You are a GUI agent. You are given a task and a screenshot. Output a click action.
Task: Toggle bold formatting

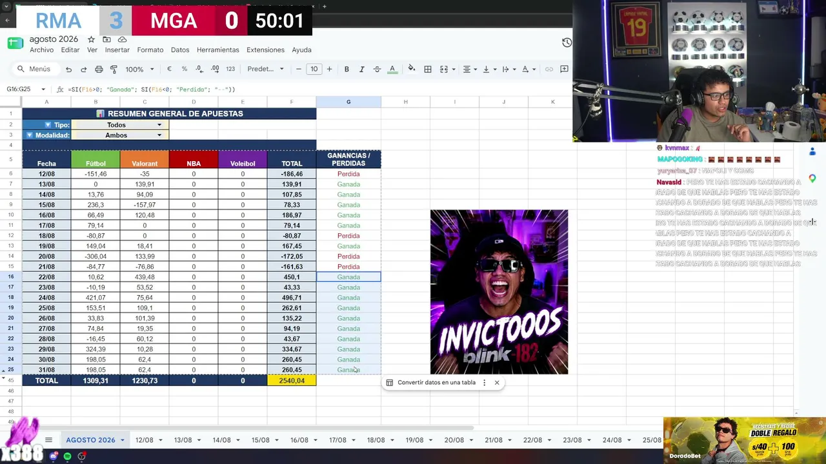(x=347, y=70)
